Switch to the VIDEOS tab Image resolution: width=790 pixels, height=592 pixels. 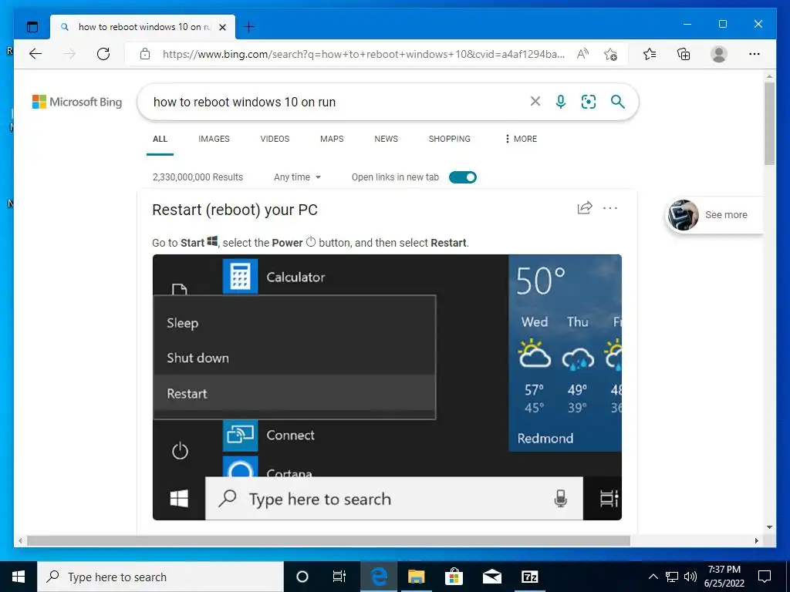pyautogui.click(x=275, y=139)
